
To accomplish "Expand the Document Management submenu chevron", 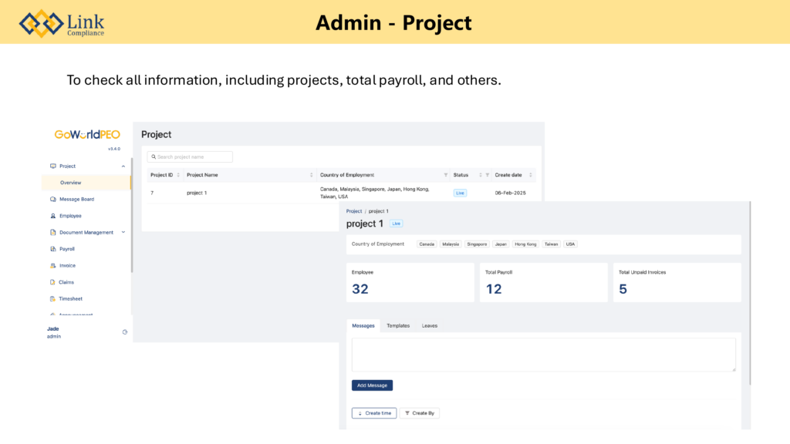I will [123, 232].
